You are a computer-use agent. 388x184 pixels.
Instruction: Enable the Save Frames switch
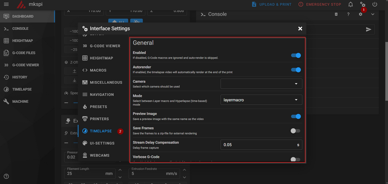click(x=296, y=131)
